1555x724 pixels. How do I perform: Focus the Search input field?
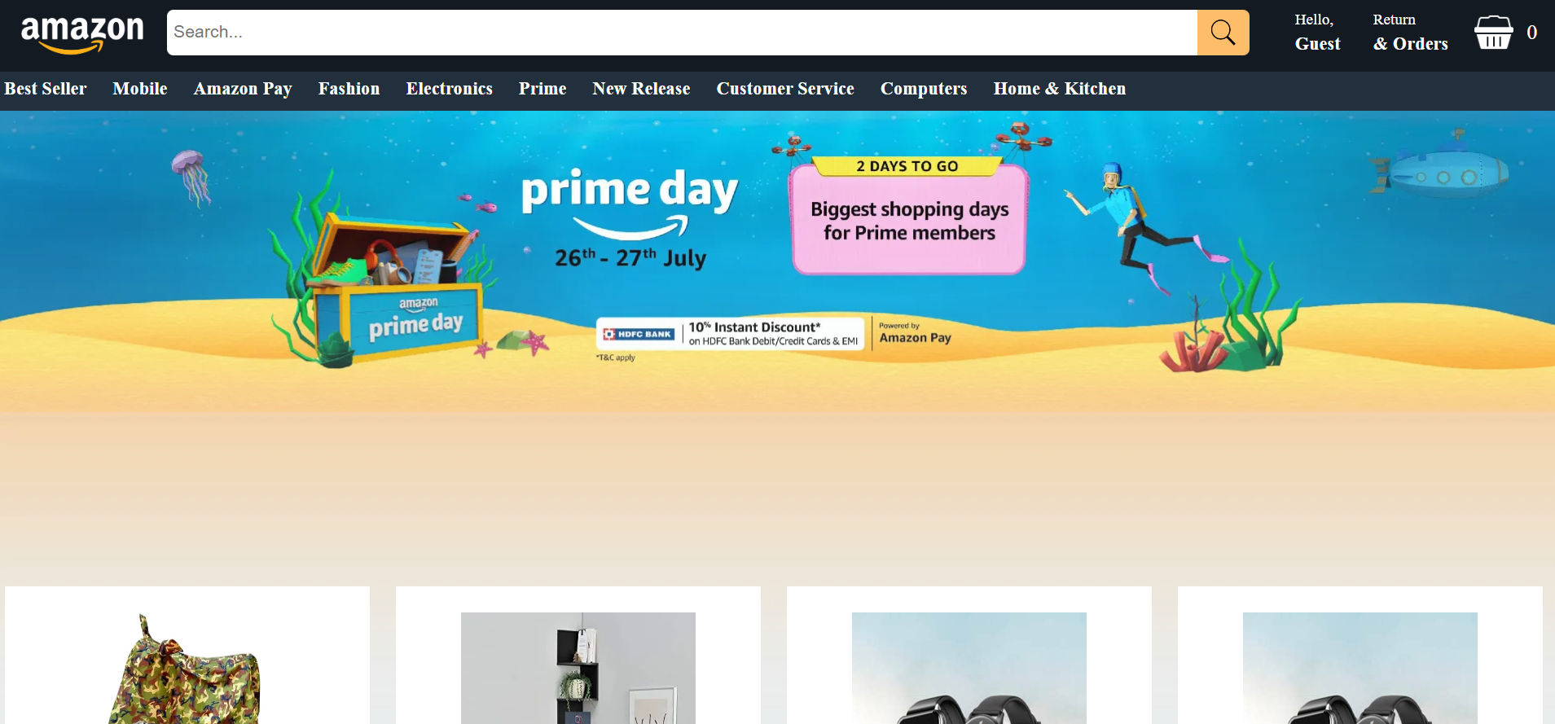[x=682, y=33]
